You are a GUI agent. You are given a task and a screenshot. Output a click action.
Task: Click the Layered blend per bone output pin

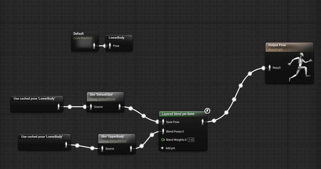pyautogui.click(x=203, y=122)
